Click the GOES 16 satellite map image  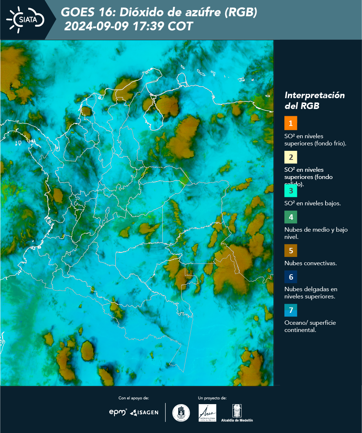[x=137, y=213]
